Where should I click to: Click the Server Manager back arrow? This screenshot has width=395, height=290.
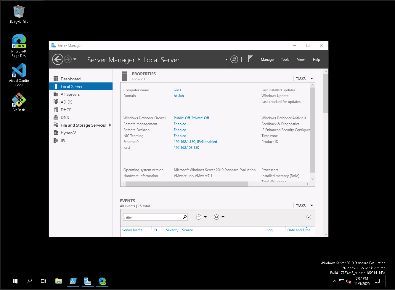tap(58, 60)
